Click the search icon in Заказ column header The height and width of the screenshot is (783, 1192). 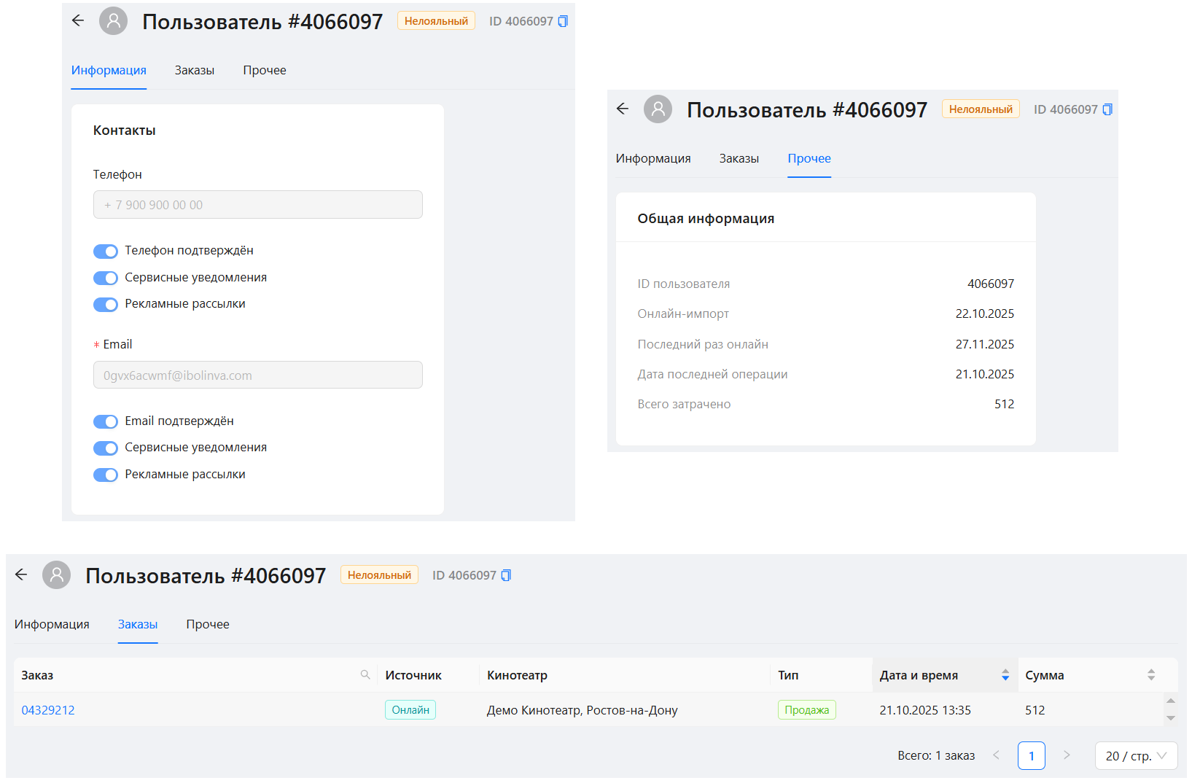click(365, 675)
